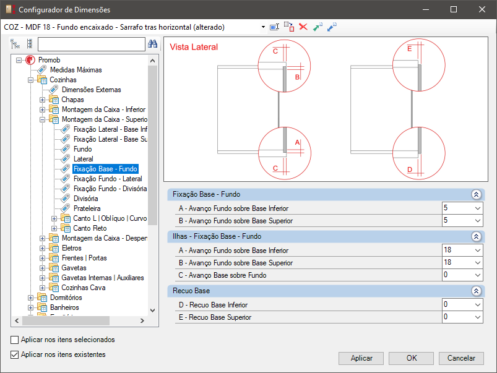Click the expand tree icon above tree
497x373 pixels.
(x=15, y=44)
